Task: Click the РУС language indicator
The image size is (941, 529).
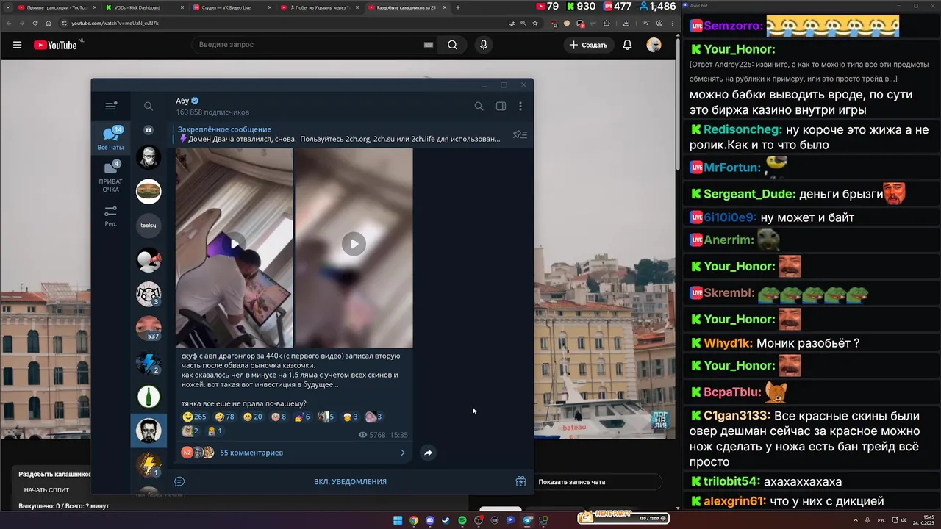Action: tap(881, 520)
